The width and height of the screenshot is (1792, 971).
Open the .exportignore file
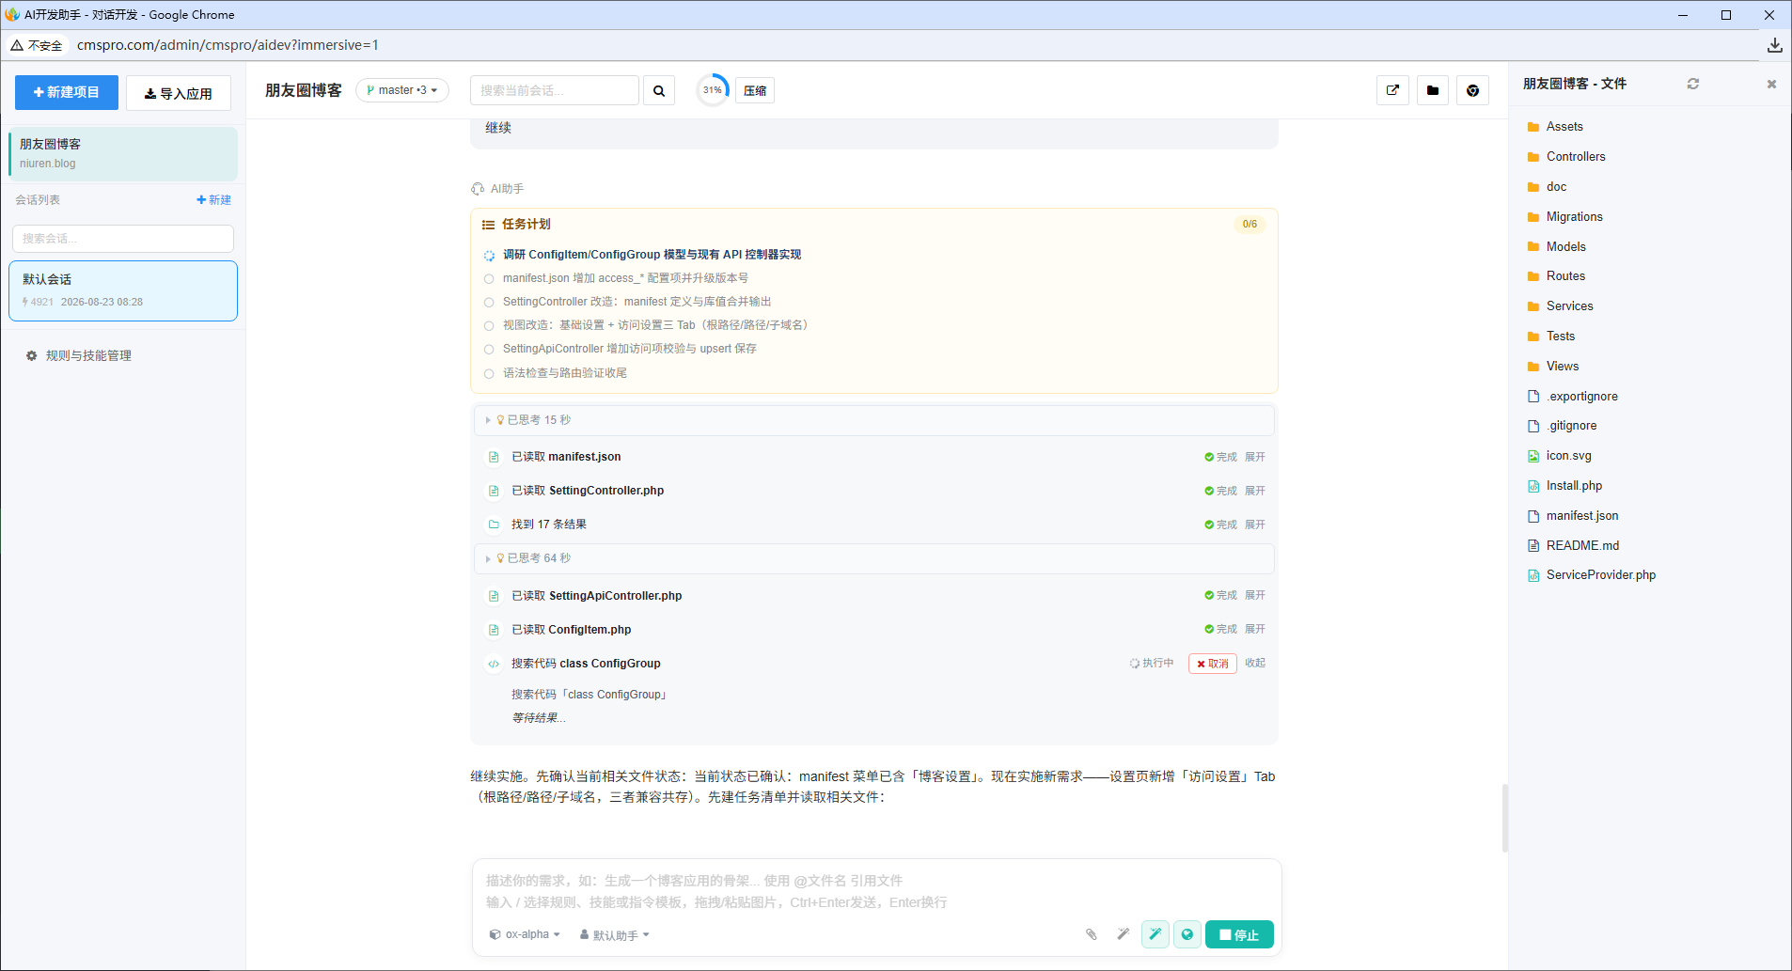(x=1581, y=397)
